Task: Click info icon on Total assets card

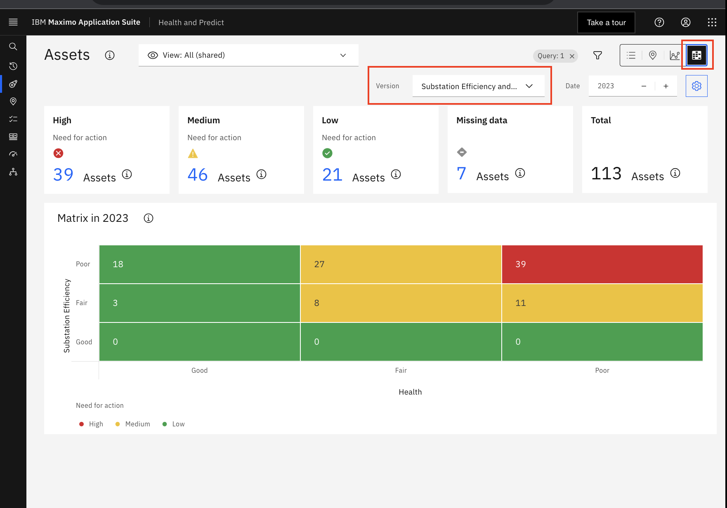Action: point(675,173)
